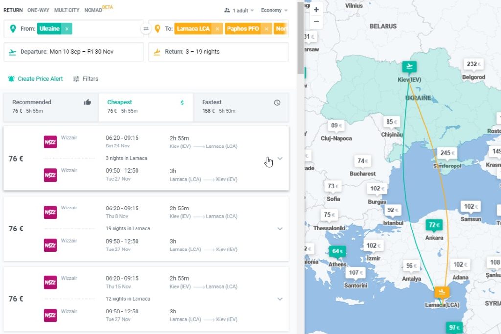501x334 pixels.
Task: Select the 232 € Belgorod price tag
Action: (474, 64)
